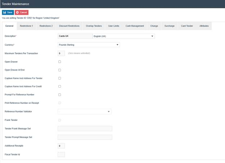This screenshot has height=163, width=225.
Task: Click the Tender Prompt Message Set field
Action: click(x=85, y=137)
